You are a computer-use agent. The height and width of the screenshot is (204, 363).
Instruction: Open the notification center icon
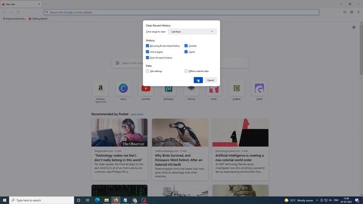(x=357, y=200)
